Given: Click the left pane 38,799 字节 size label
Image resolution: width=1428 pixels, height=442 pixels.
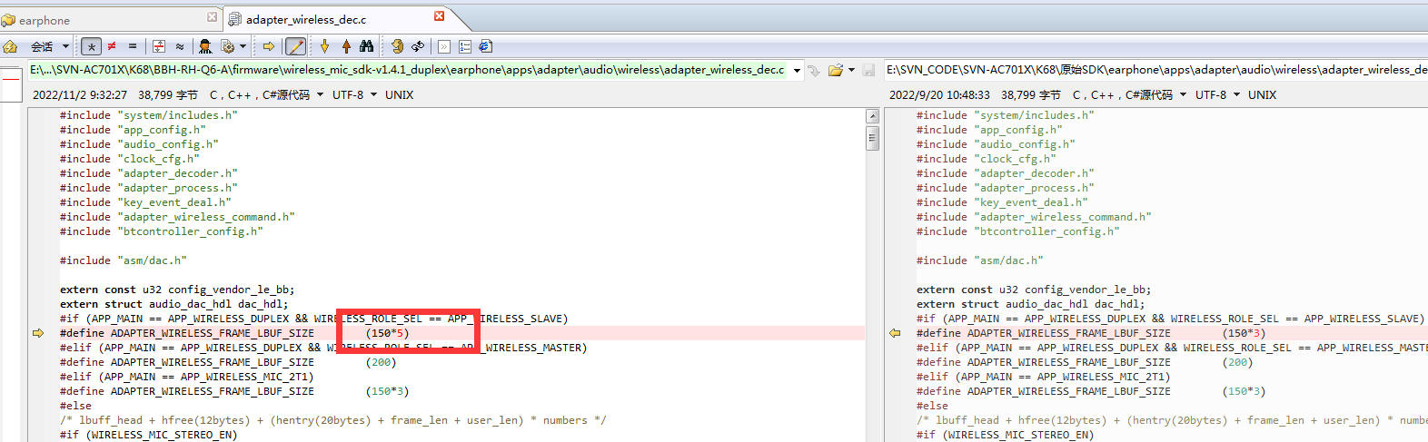Looking at the screenshot, I should [168, 94].
